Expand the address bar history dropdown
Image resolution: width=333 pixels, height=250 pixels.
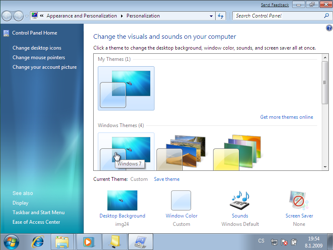pos(211,16)
